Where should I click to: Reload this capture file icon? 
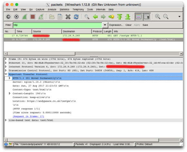tap(76, 16)
